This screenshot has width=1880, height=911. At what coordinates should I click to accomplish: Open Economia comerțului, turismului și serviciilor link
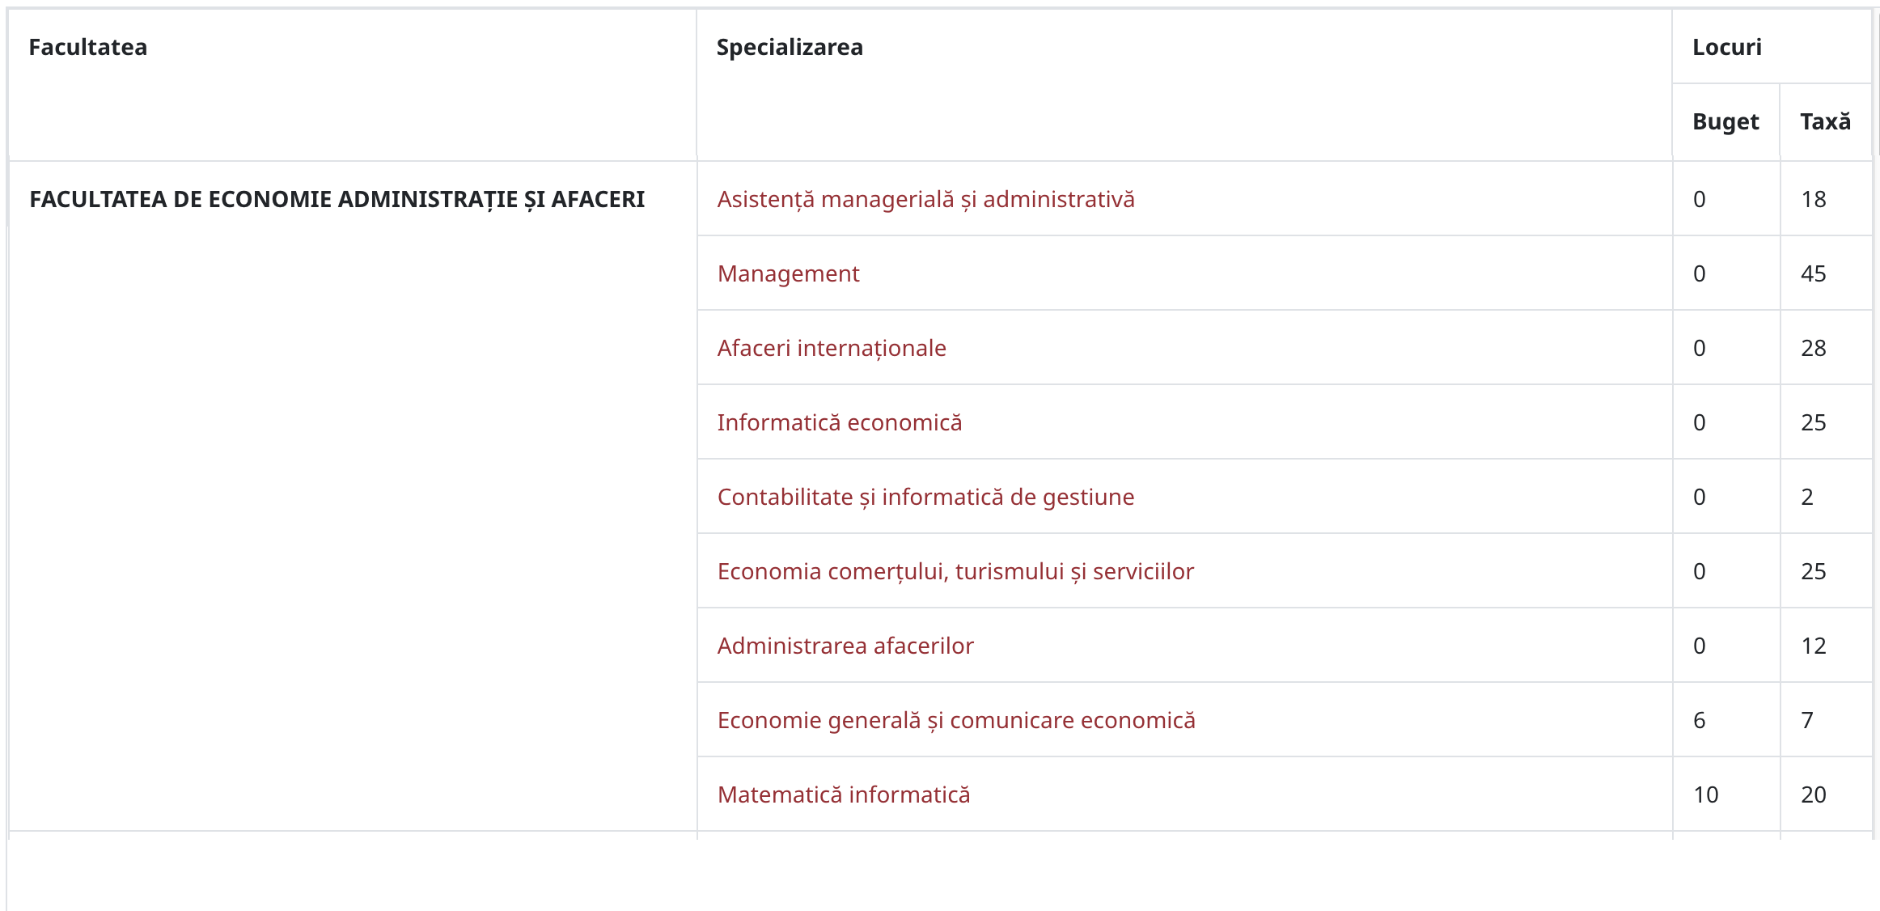pyautogui.click(x=955, y=571)
